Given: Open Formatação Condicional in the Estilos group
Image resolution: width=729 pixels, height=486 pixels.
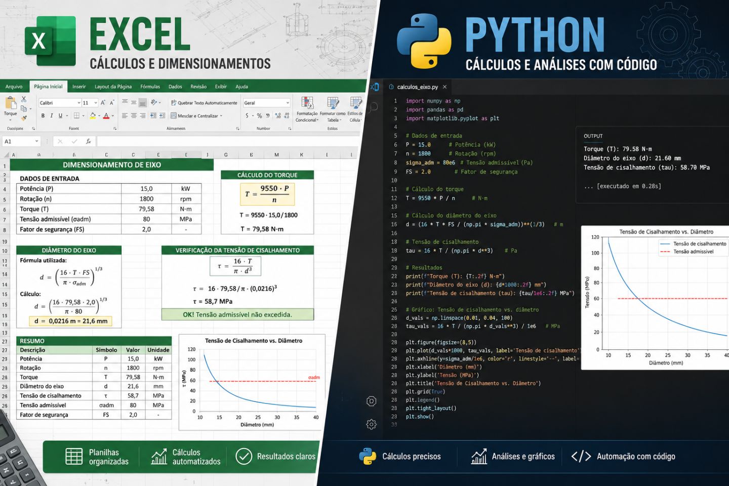Looking at the screenshot, I should (307, 108).
